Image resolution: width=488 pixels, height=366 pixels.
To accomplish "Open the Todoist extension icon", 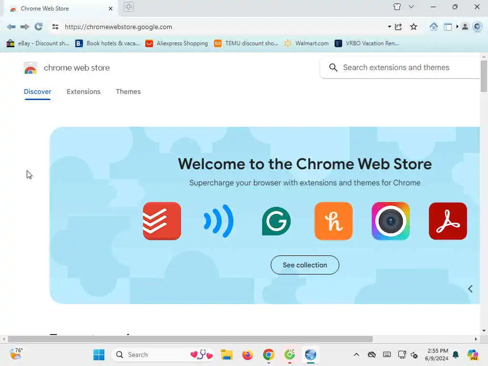I will 162,221.
